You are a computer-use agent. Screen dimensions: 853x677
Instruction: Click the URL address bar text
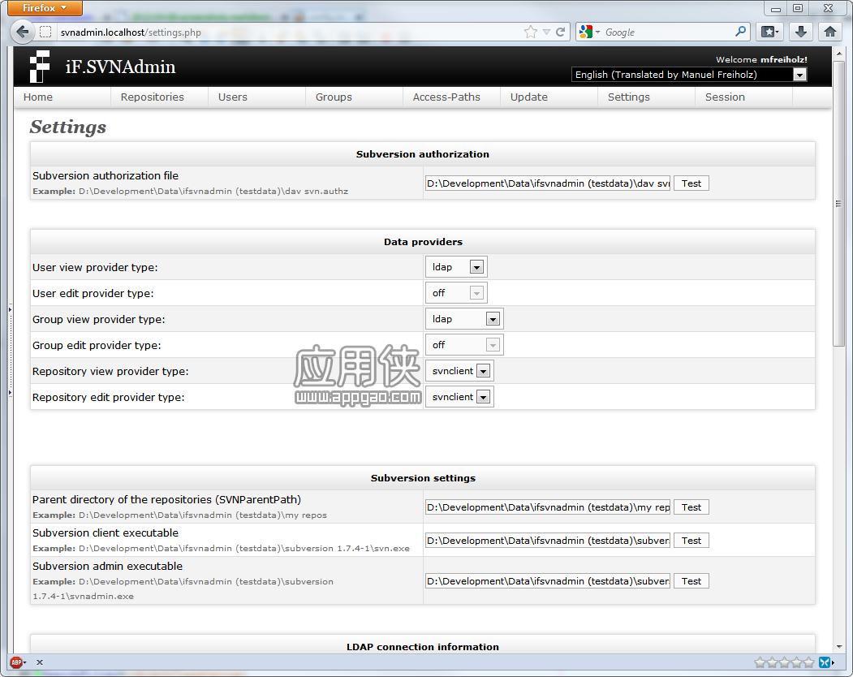[131, 32]
